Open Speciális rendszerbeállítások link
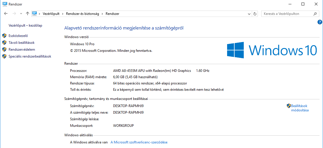This screenshot has width=323, height=148. tap(30, 56)
